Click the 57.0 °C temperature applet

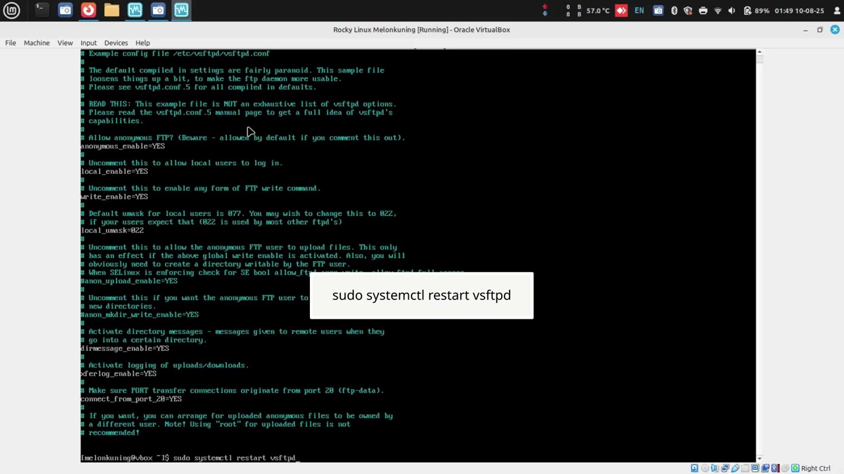point(598,11)
